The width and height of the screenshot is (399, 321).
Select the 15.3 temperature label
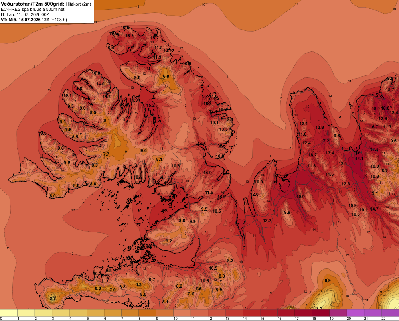click(129, 36)
